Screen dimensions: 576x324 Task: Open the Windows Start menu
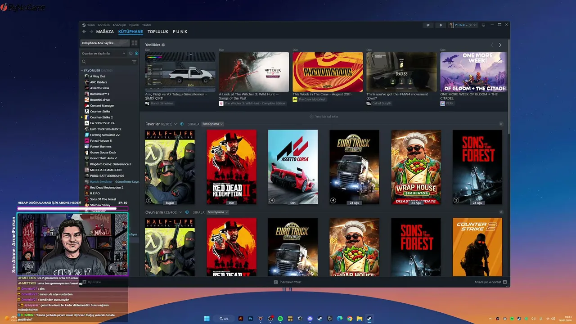(207, 319)
